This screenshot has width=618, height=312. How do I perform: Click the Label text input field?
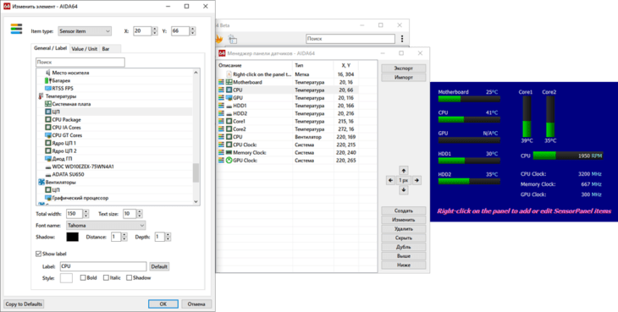(103, 266)
